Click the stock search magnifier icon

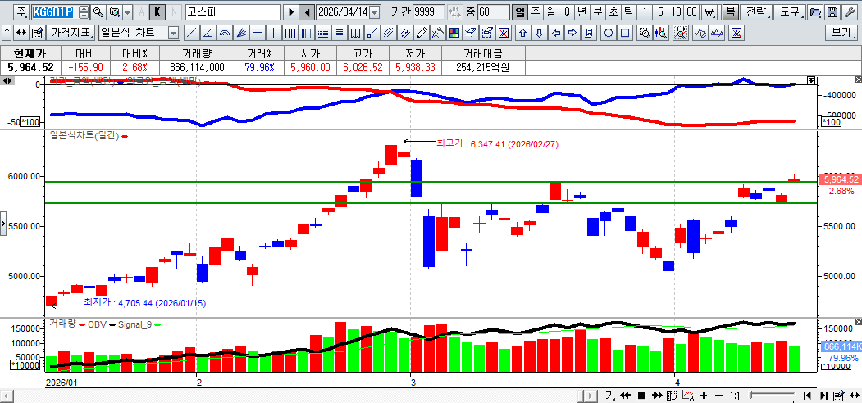(x=98, y=12)
